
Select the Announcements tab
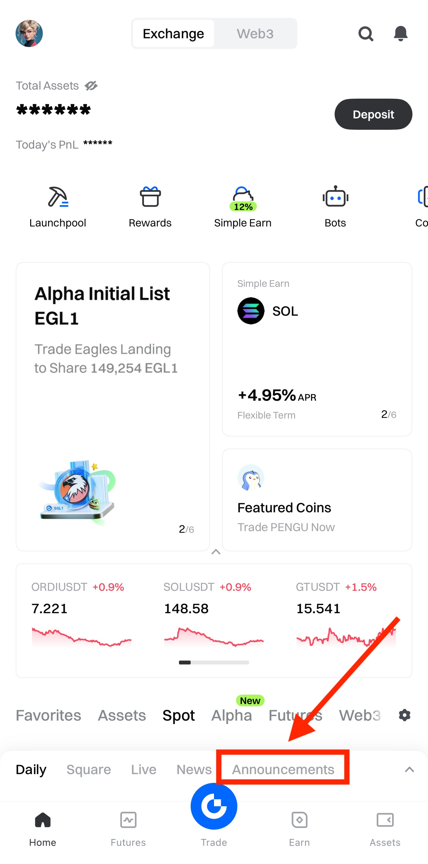pyautogui.click(x=283, y=769)
